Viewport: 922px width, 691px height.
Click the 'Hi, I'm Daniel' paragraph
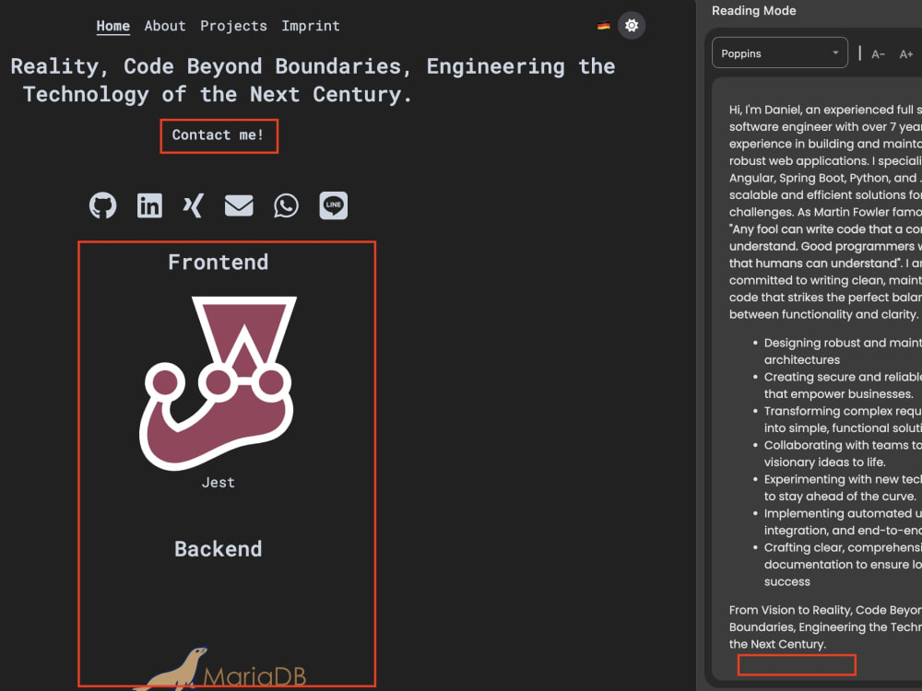(825, 212)
